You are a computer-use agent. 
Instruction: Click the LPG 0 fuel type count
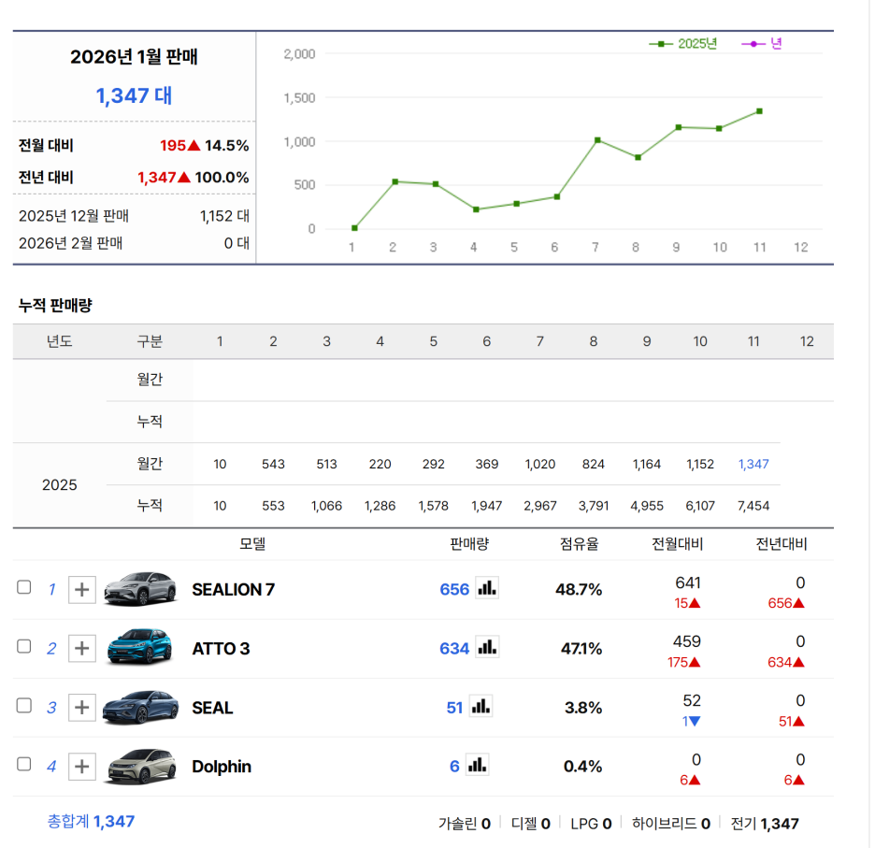591,824
